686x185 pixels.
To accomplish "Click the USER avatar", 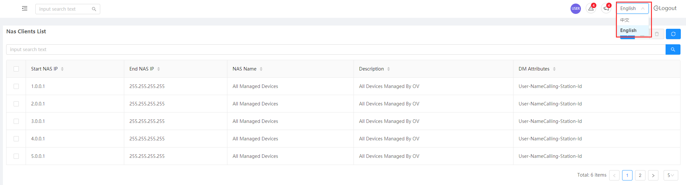I will [576, 9].
